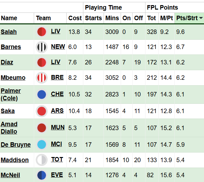Screen dimensions: 204x182
Task: Open the Amad Diallo player link
Action: pyautogui.click(x=9, y=128)
